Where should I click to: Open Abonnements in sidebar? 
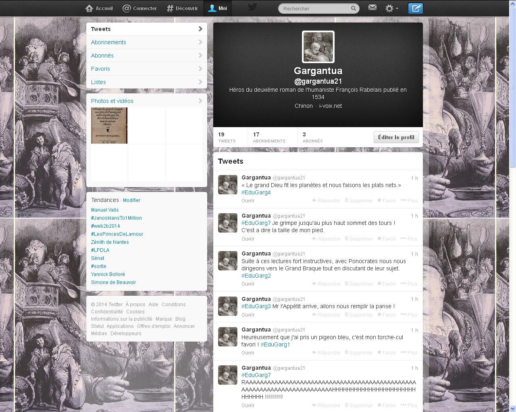click(147, 42)
